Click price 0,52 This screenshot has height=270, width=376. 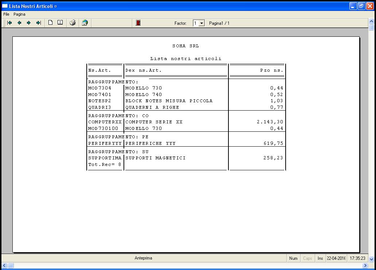point(277,94)
